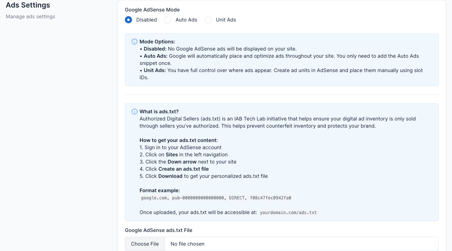Image resolution: width=452 pixels, height=251 pixels.
Task: Click the 'Unit Ads:' description bullet
Action: (x=281, y=74)
